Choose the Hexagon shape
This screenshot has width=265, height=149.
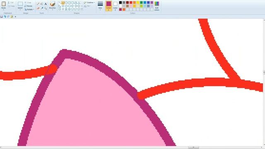[x=69, y=6]
